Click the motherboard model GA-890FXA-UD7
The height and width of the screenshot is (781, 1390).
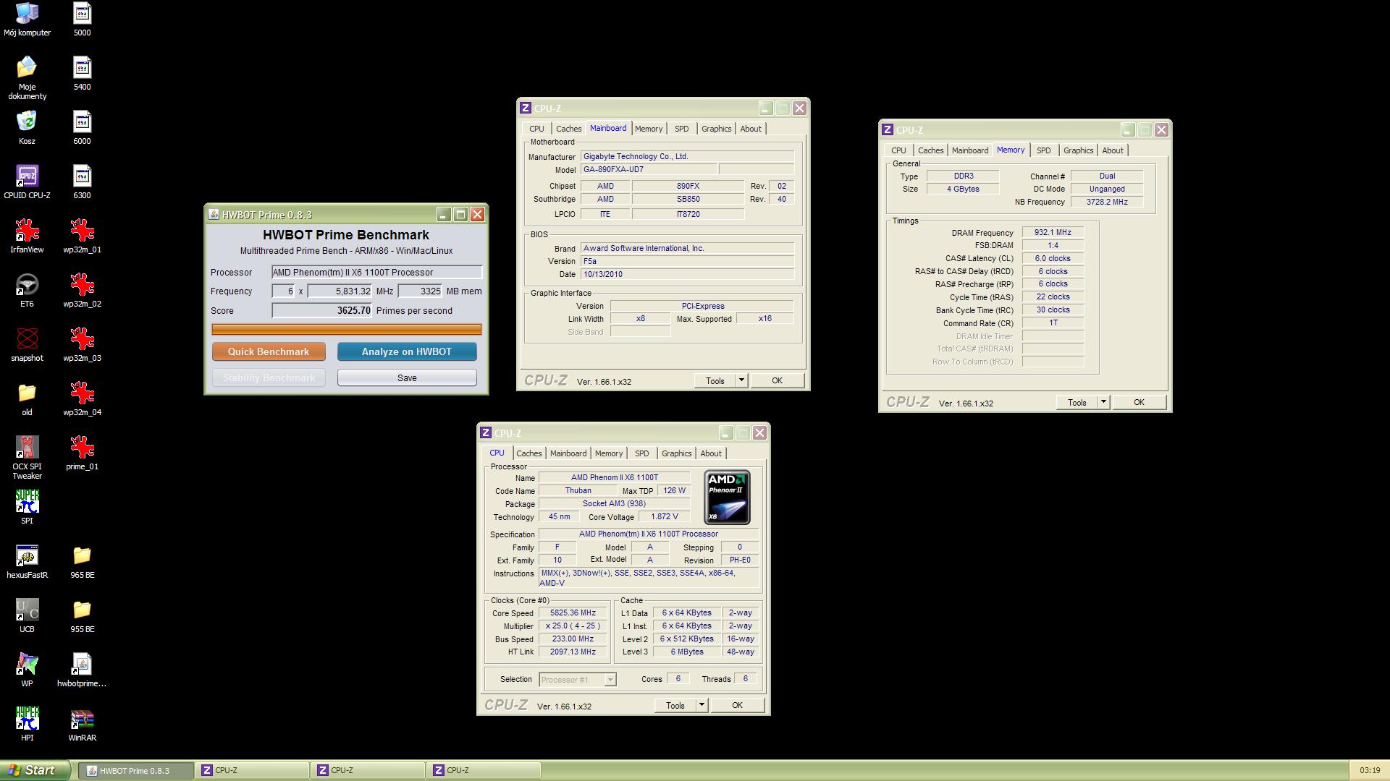[649, 169]
